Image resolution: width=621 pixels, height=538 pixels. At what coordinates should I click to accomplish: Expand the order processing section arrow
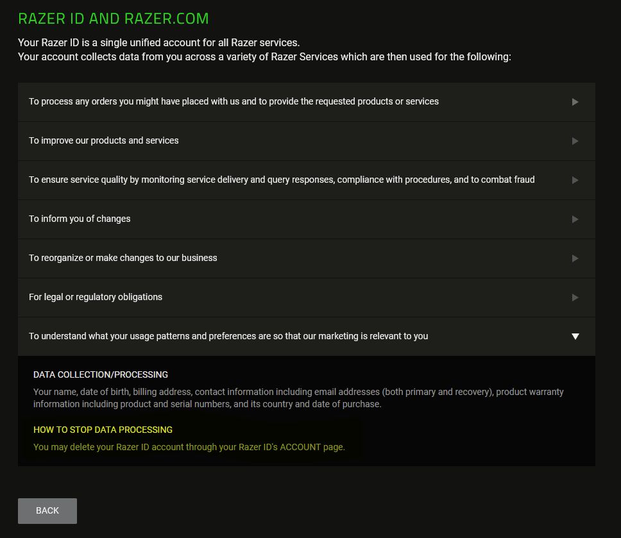(x=575, y=102)
